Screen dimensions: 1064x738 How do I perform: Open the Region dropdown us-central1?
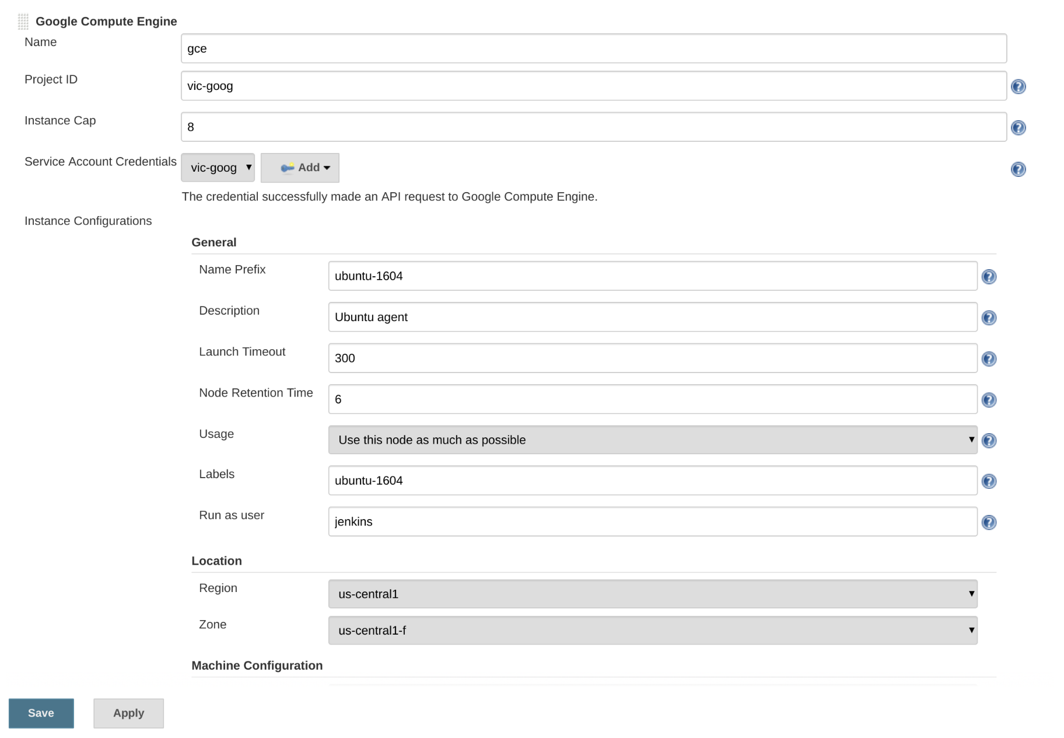[x=653, y=594]
